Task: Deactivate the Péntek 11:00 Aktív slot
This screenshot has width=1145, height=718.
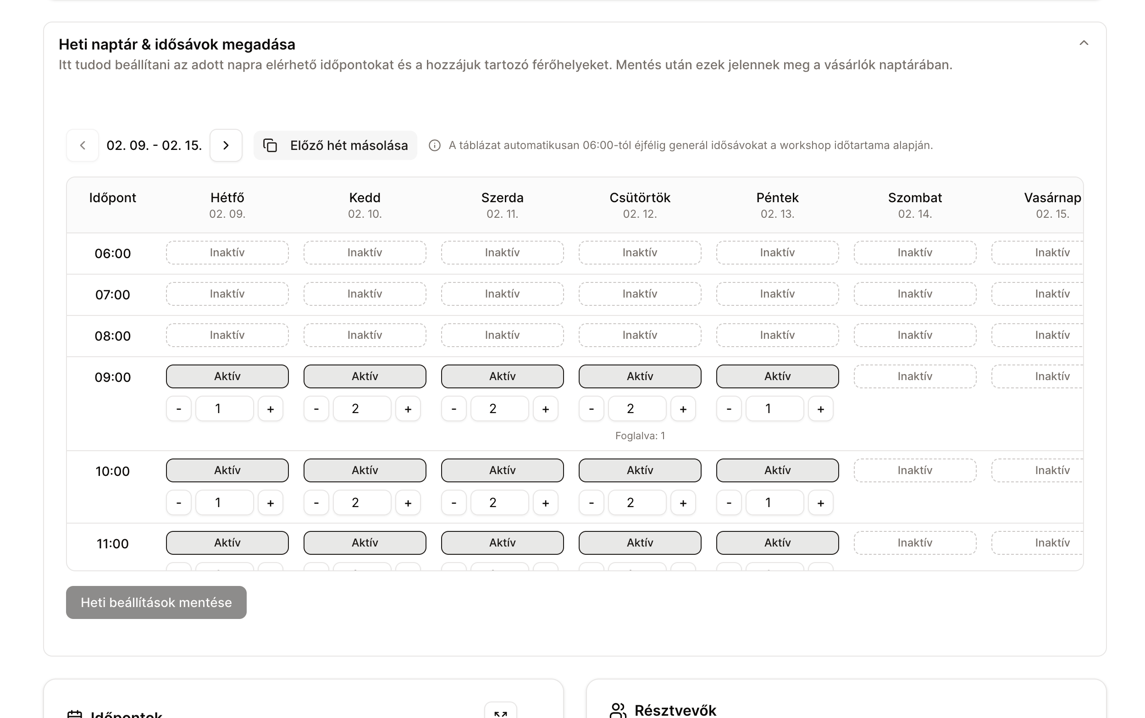Action: point(777,543)
